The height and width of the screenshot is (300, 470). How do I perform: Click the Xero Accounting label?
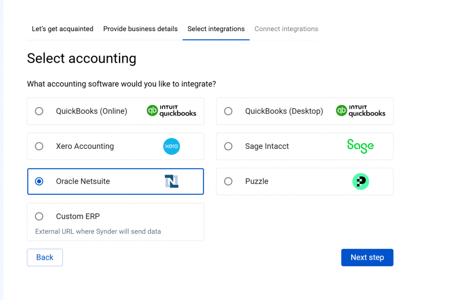tap(85, 146)
